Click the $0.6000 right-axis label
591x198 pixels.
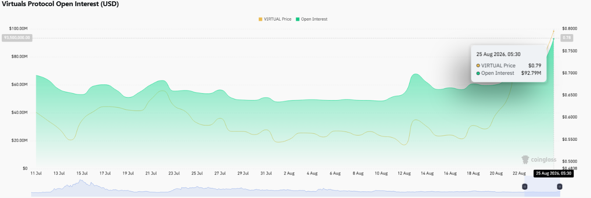[x=569, y=117]
